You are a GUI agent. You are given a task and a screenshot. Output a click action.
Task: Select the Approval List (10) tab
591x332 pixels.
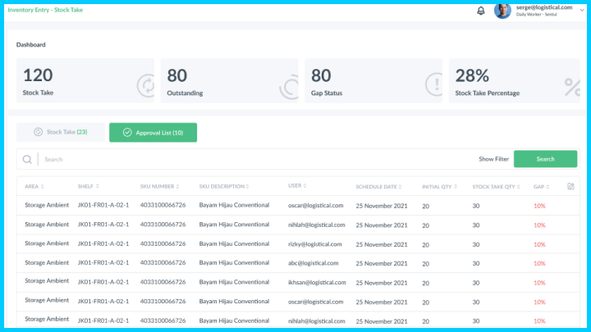coord(153,132)
